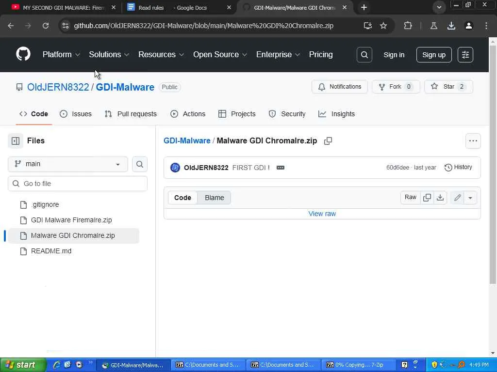
Task: Click the View raw link
Action: pyautogui.click(x=322, y=214)
